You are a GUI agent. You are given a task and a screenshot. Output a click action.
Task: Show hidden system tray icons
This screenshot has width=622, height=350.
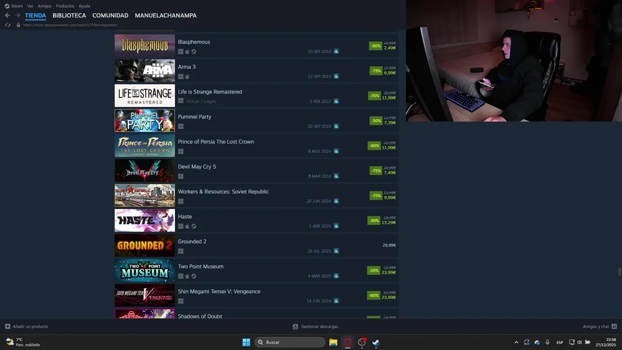click(516, 342)
